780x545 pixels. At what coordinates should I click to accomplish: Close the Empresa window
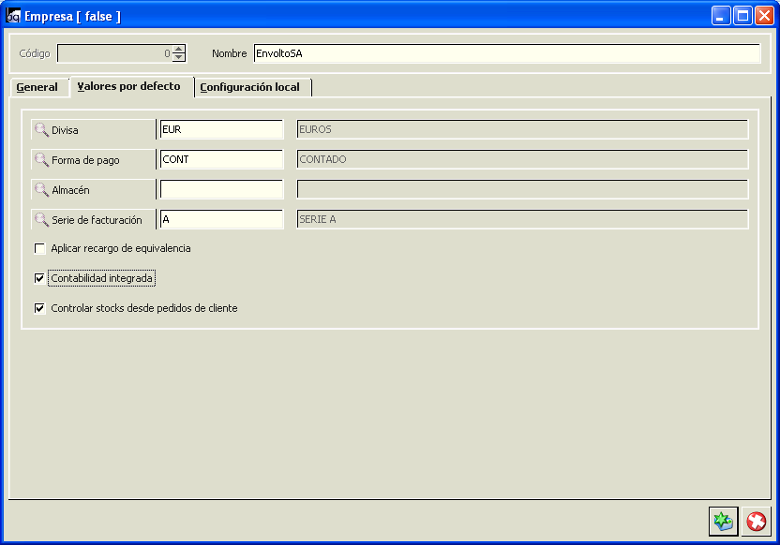tap(764, 16)
